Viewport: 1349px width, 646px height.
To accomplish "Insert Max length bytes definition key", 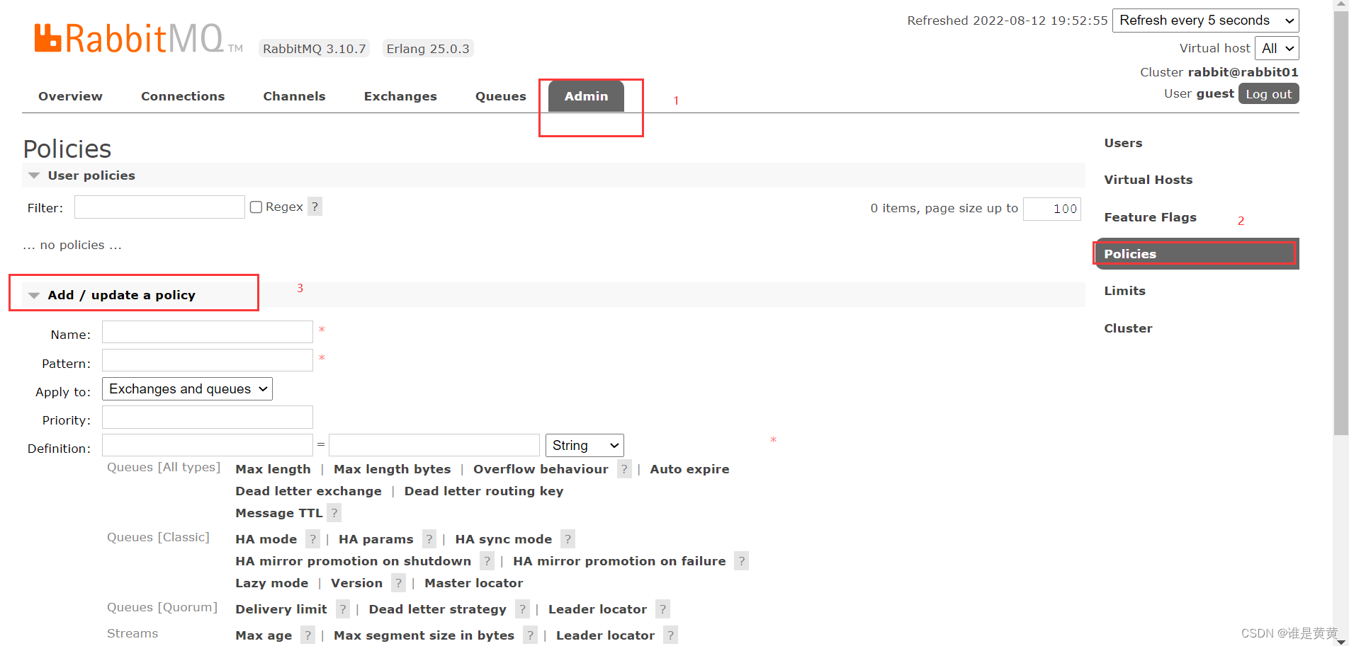I will click(x=392, y=469).
